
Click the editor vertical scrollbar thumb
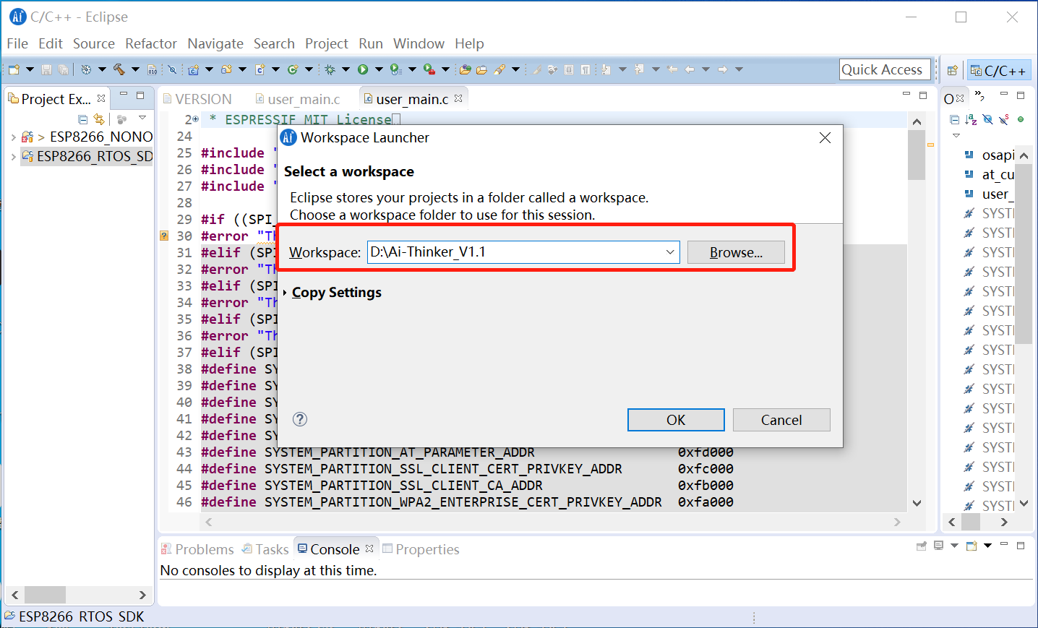917,154
